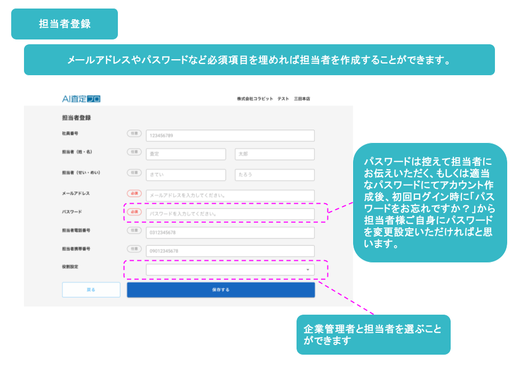
Task: Click the 担当者電話番号 label
Action: (76, 230)
